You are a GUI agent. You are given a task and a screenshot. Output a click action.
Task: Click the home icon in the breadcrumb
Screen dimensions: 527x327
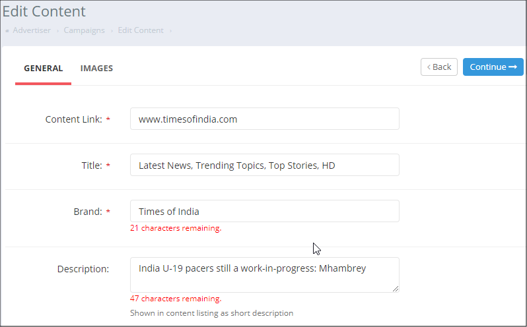click(7, 30)
